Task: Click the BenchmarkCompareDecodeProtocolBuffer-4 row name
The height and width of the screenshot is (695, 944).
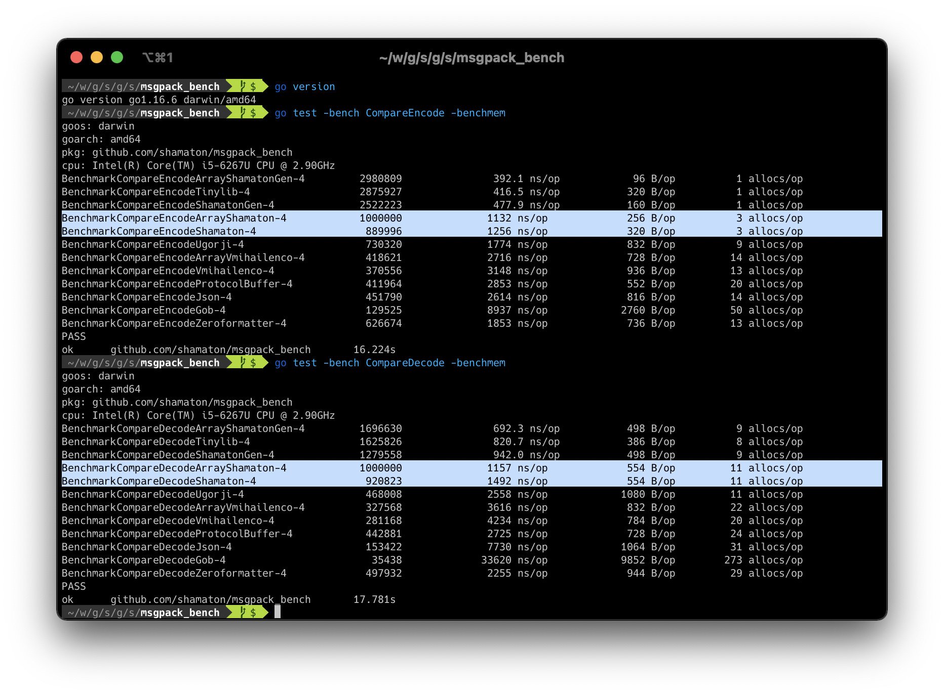Action: (177, 534)
